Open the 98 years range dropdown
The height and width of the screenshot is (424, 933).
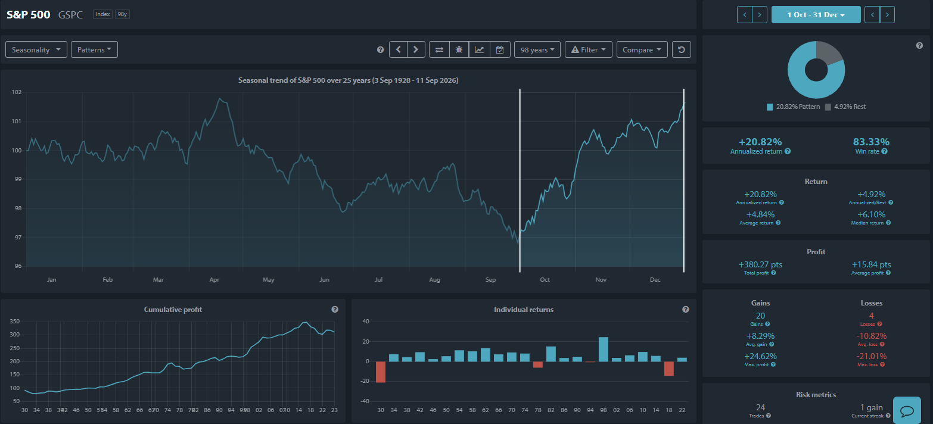tap(537, 49)
